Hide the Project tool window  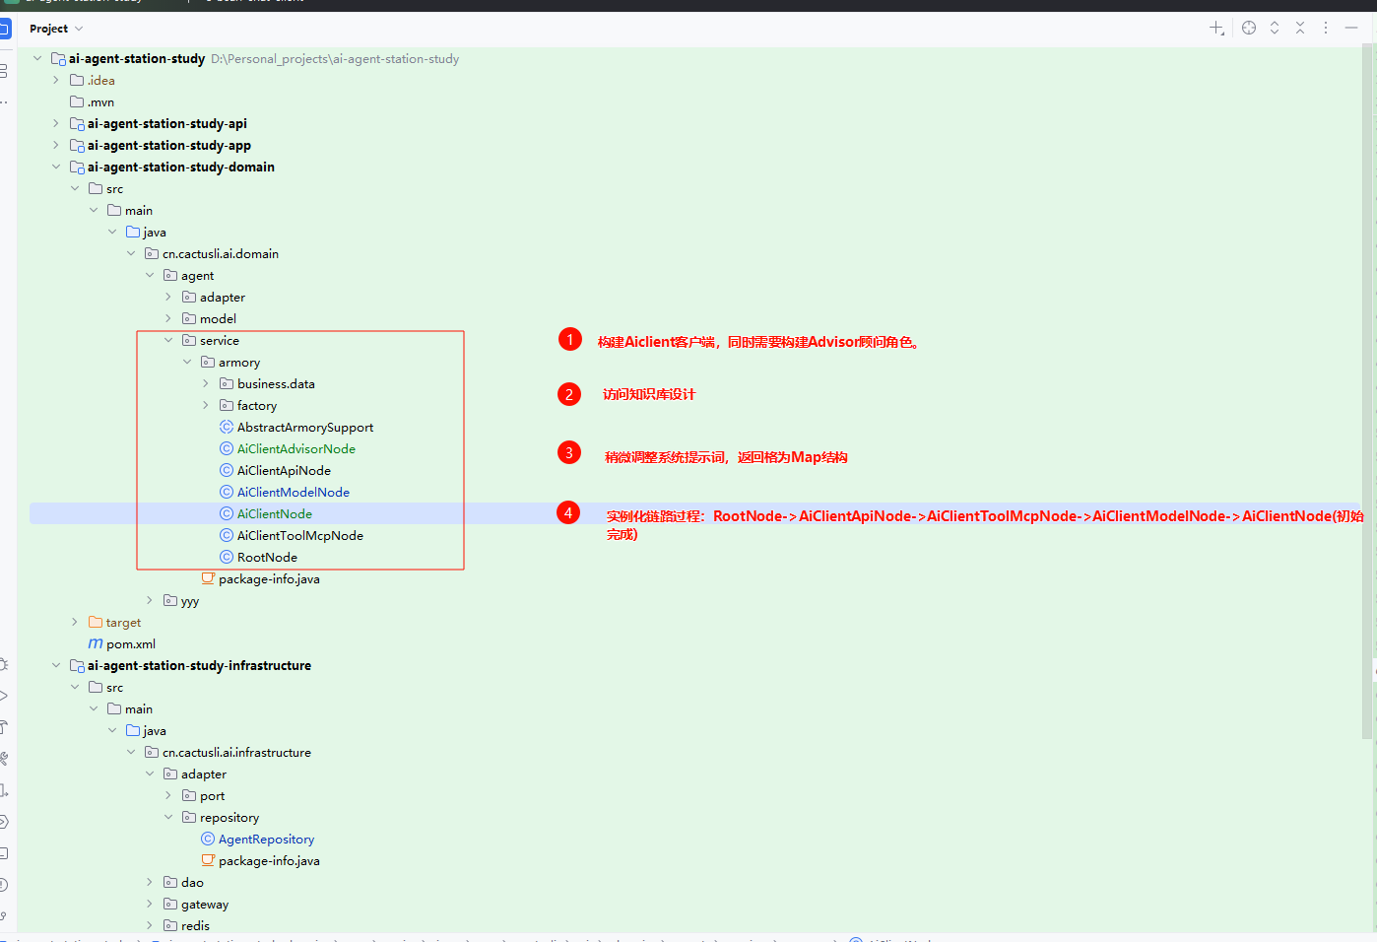click(1352, 29)
